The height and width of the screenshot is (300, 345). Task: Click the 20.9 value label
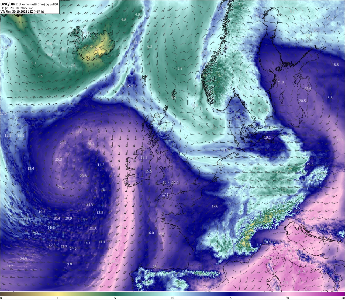68,218
